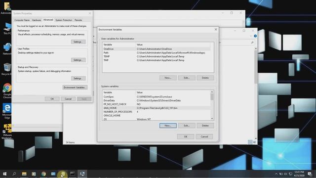Click the blue help icon in the Explorer window
Viewport: 316px width, 178px height.
coord(255,36)
